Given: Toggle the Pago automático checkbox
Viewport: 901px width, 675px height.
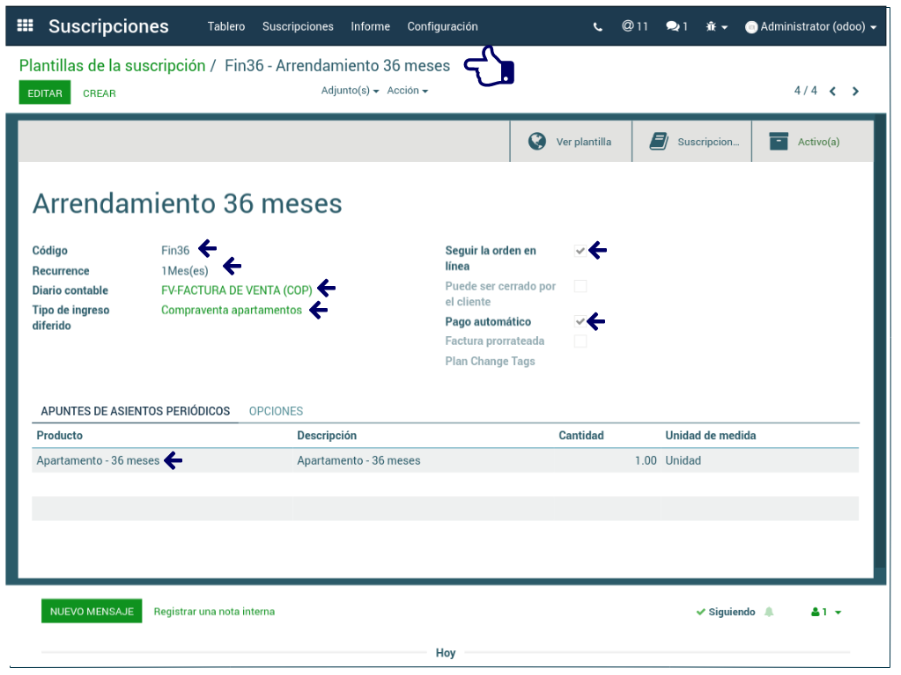Looking at the screenshot, I should click(580, 322).
